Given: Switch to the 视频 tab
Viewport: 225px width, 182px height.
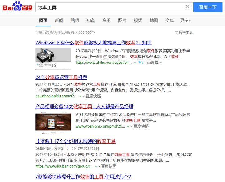Looking at the screenshot, I should click(x=138, y=20).
